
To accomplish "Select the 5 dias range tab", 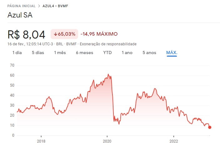I will click(38, 53).
